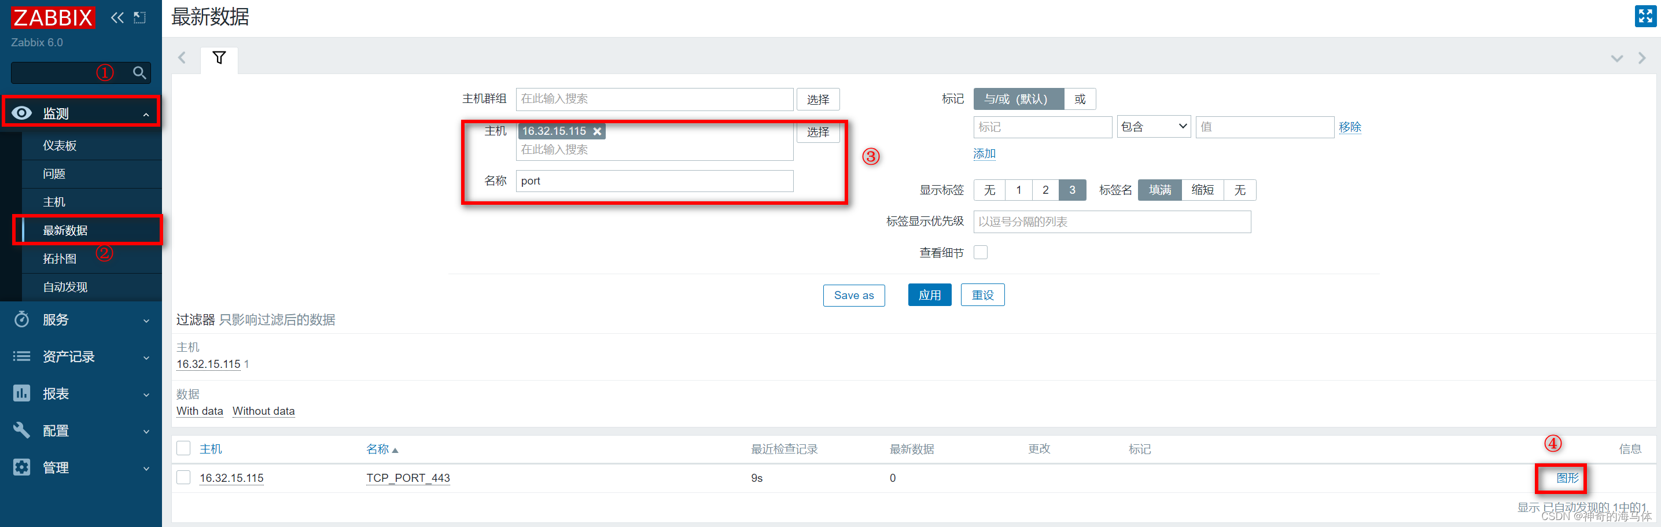Remove the 16.32.15.115 host tag
The width and height of the screenshot is (1661, 527).
(x=597, y=131)
